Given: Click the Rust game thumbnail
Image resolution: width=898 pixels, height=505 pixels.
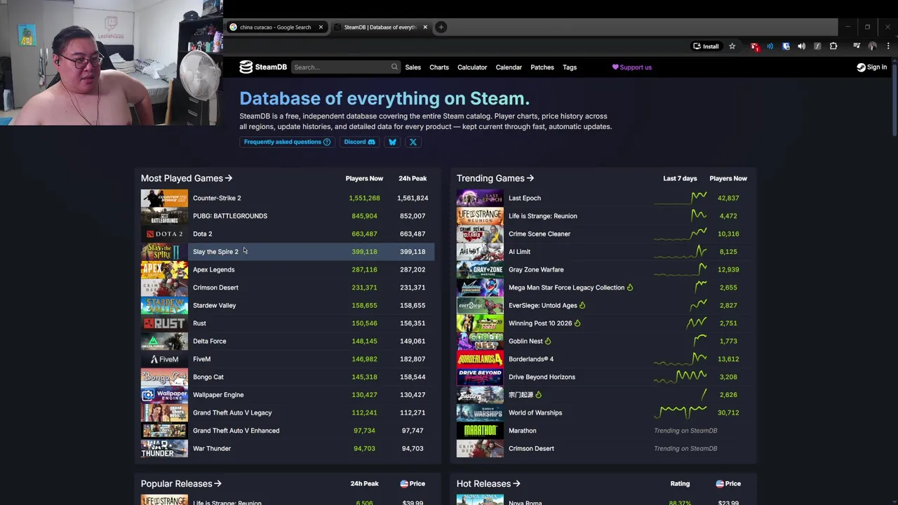Looking at the screenshot, I should [x=164, y=323].
